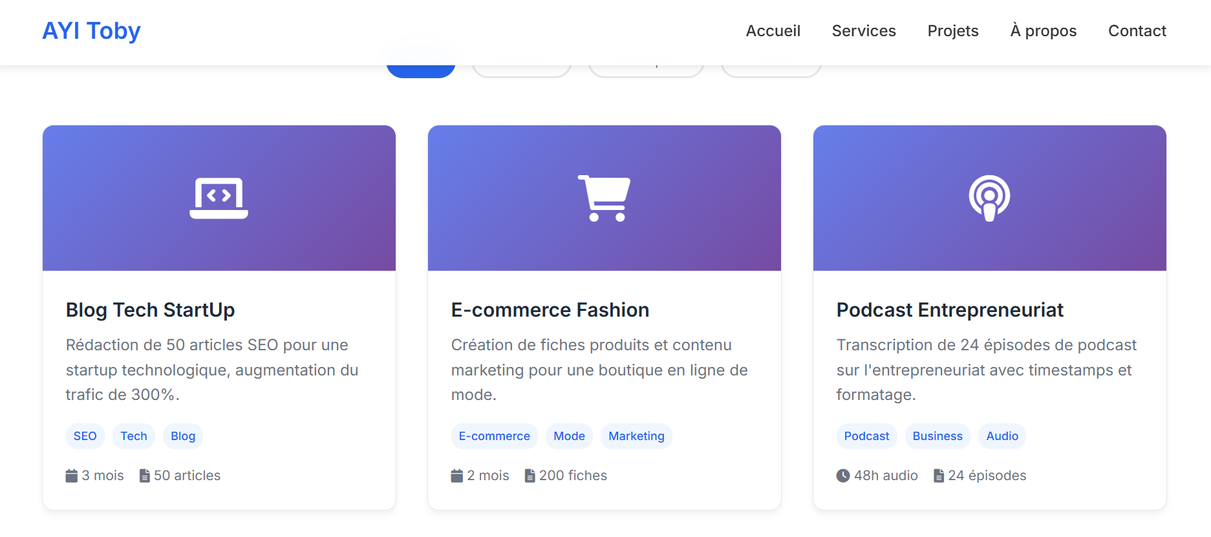Click the podcast icon
Image resolution: width=1211 pixels, height=537 pixels.
click(989, 198)
